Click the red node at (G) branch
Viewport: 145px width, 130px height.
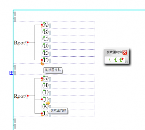(x=42, y=78)
